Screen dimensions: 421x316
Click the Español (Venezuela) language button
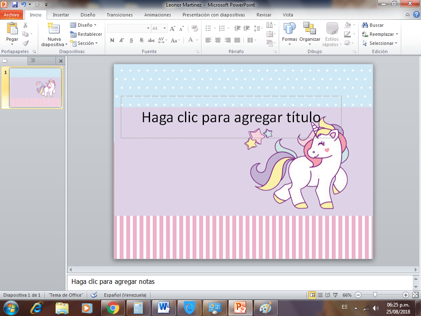click(125, 295)
